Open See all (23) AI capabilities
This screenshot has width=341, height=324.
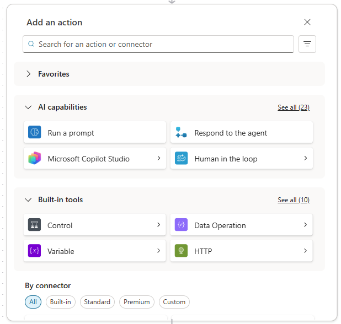click(294, 107)
